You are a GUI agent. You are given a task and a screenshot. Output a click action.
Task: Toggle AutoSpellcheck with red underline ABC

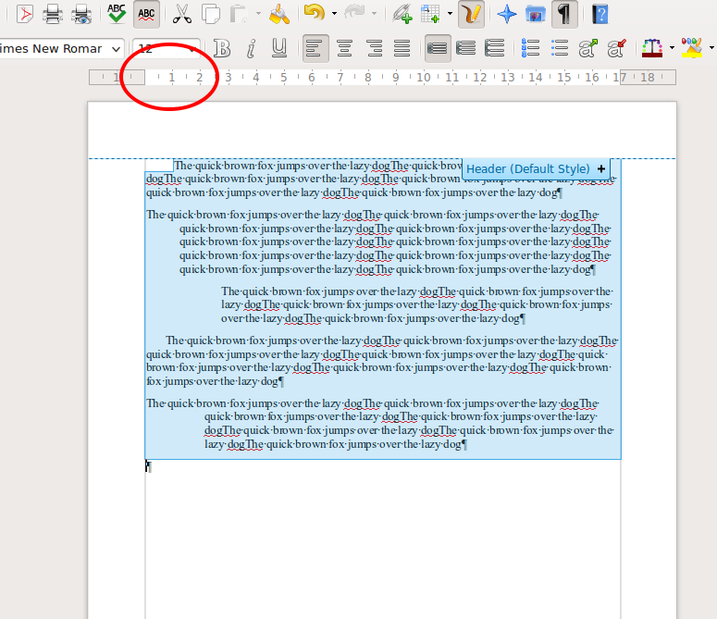pyautogui.click(x=145, y=14)
